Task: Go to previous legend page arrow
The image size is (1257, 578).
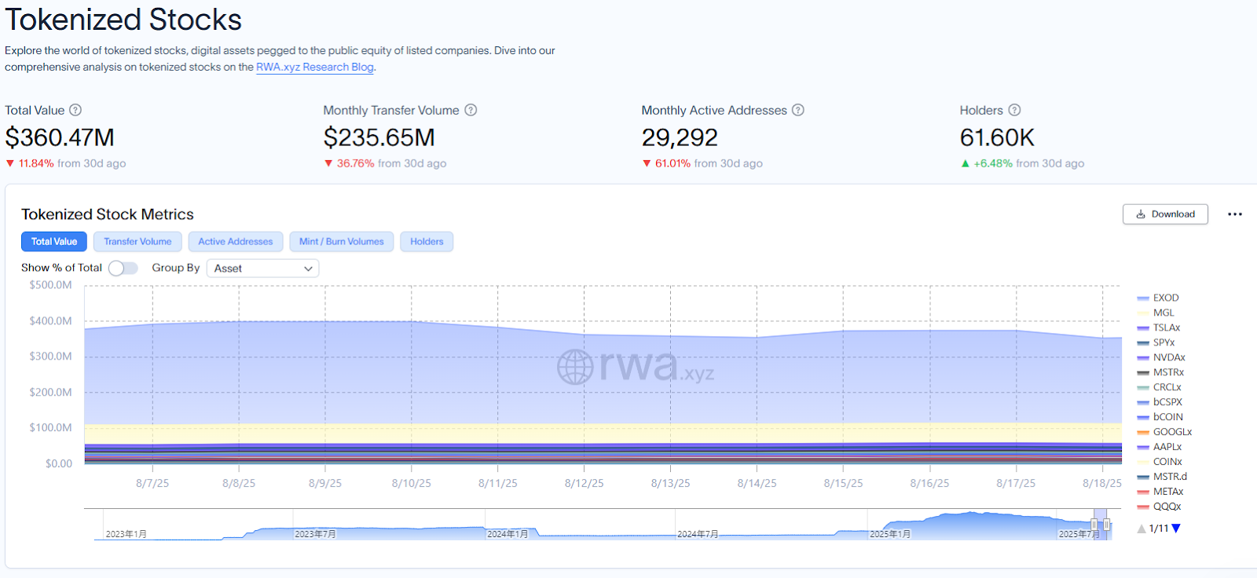Action: pos(1141,529)
